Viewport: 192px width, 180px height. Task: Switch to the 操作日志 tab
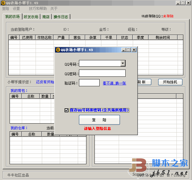click(61, 17)
